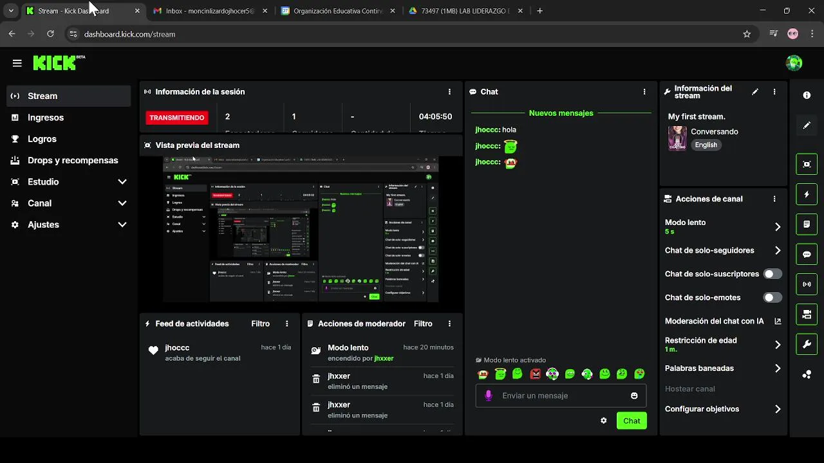Expand the Canal sidebar section

pyautogui.click(x=122, y=203)
